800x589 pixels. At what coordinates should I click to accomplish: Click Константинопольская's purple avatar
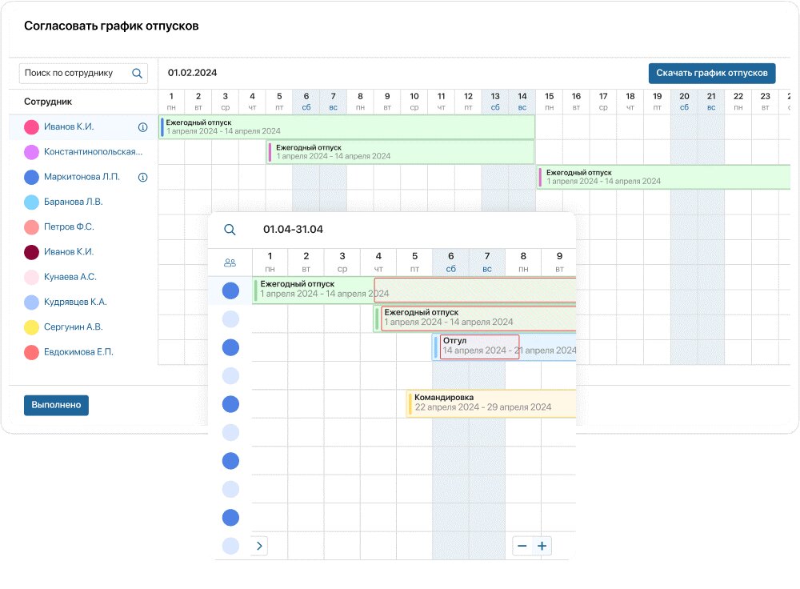32,152
